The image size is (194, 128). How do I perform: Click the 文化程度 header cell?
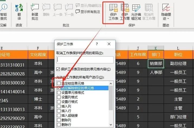coord(38,55)
